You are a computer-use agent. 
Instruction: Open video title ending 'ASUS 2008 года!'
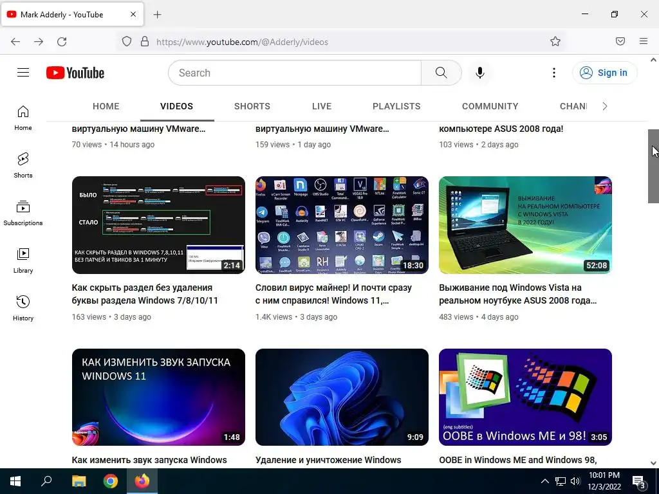click(501, 129)
